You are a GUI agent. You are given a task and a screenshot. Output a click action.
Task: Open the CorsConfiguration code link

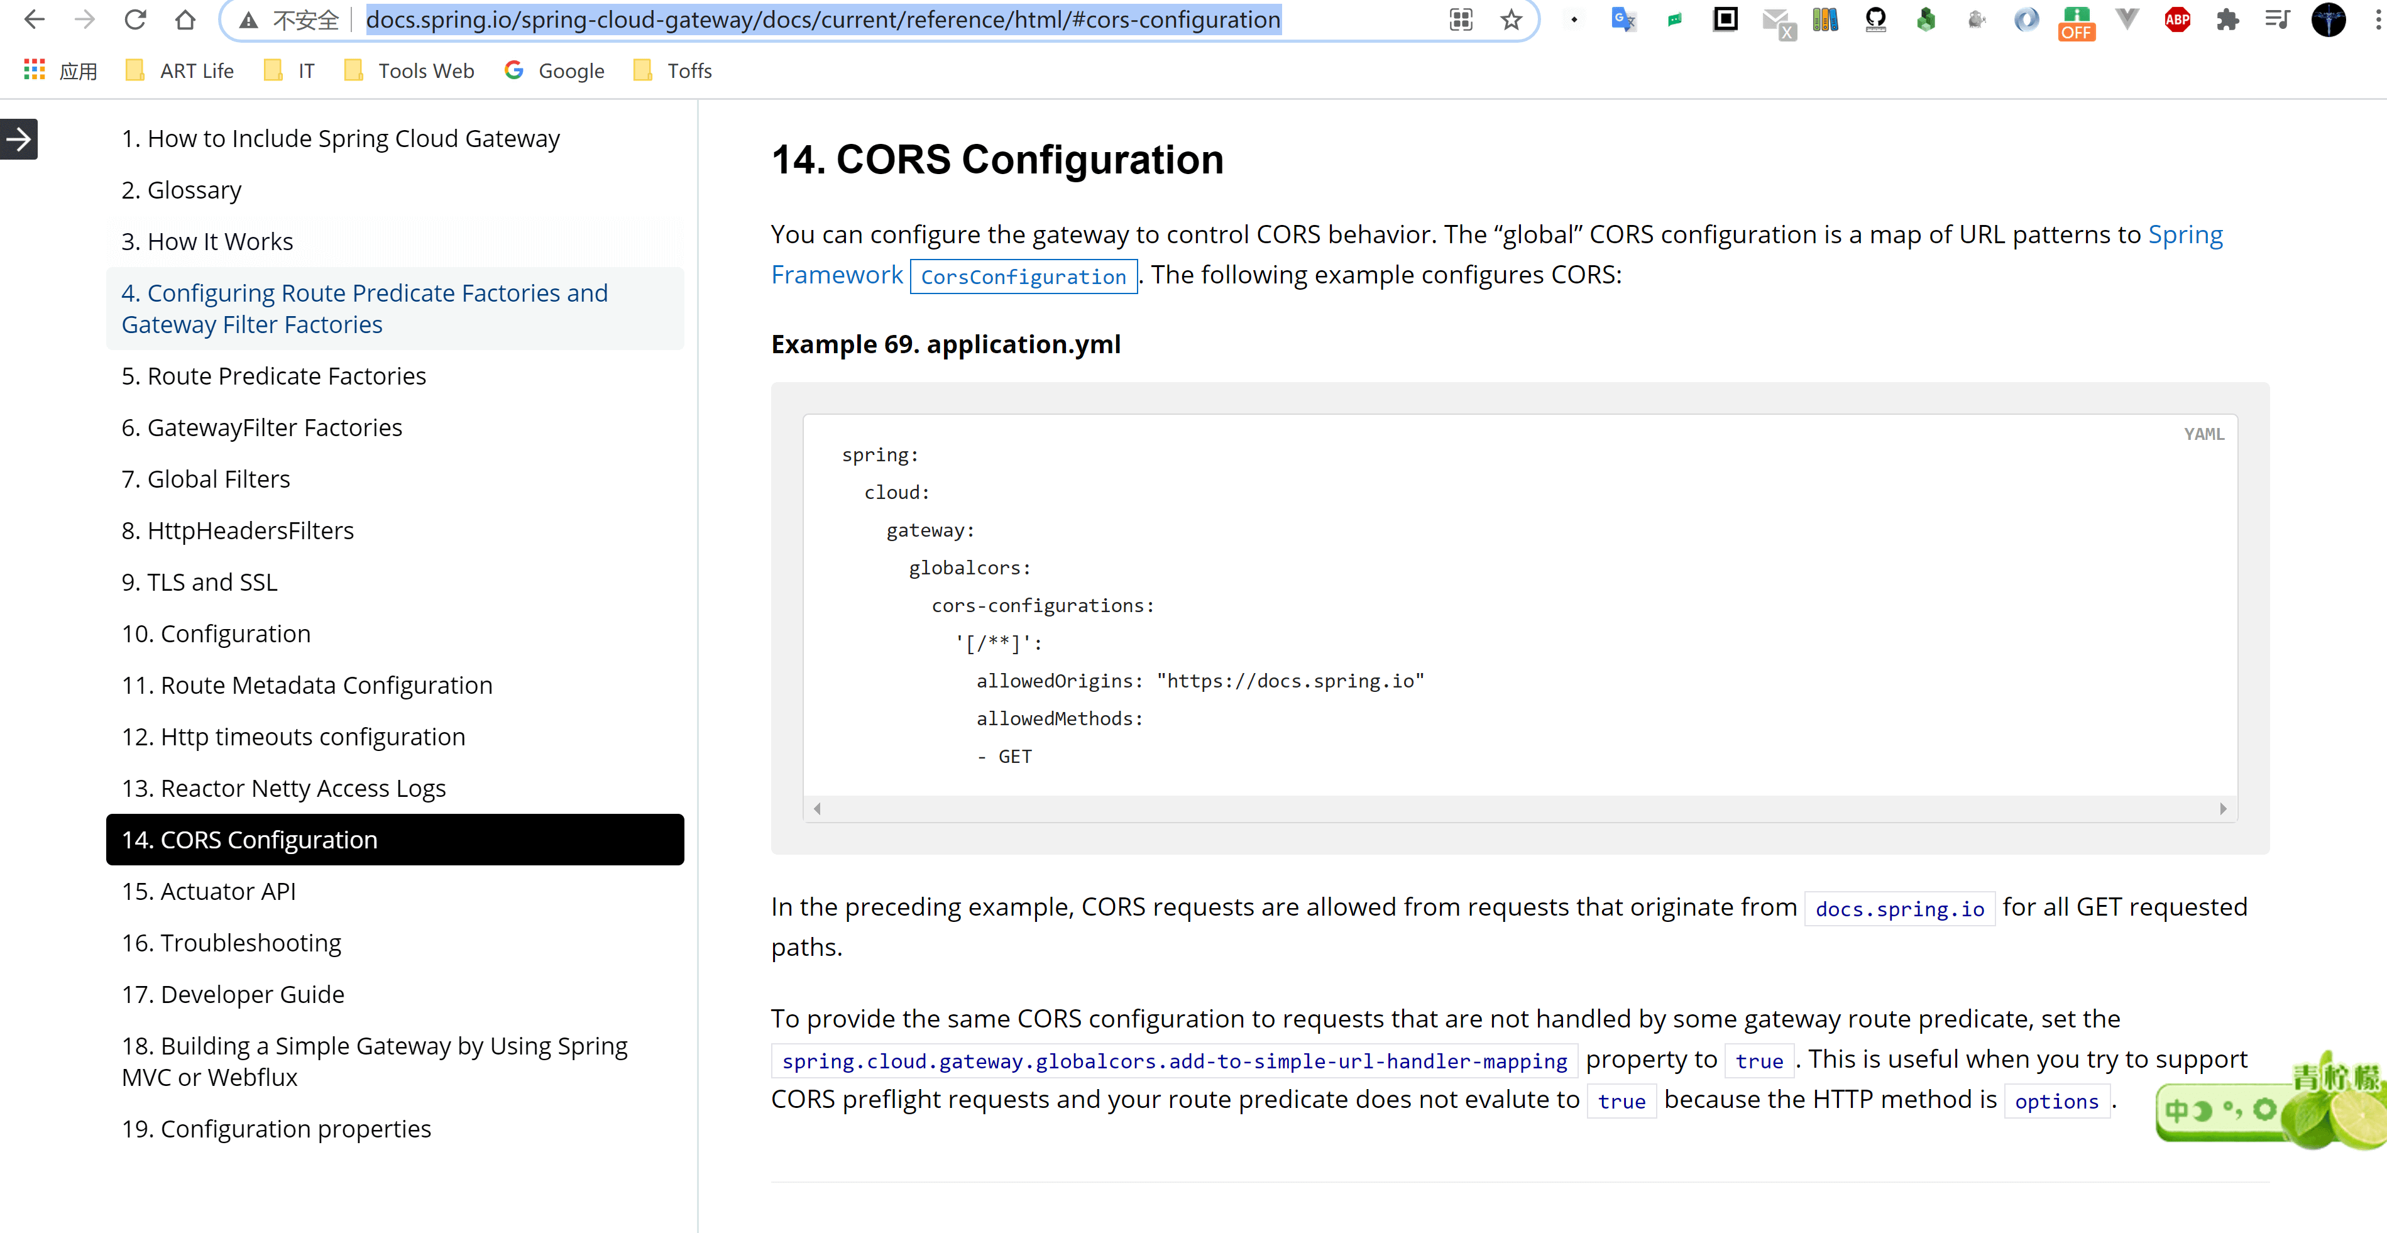click(1022, 276)
